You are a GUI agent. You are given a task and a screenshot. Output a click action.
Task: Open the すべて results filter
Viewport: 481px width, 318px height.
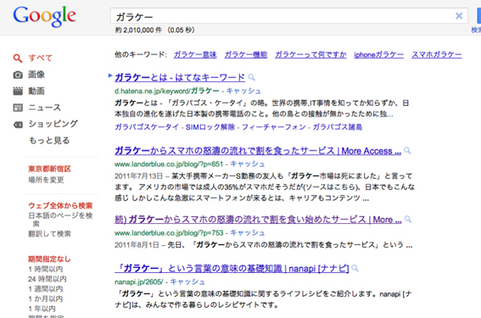pos(40,58)
